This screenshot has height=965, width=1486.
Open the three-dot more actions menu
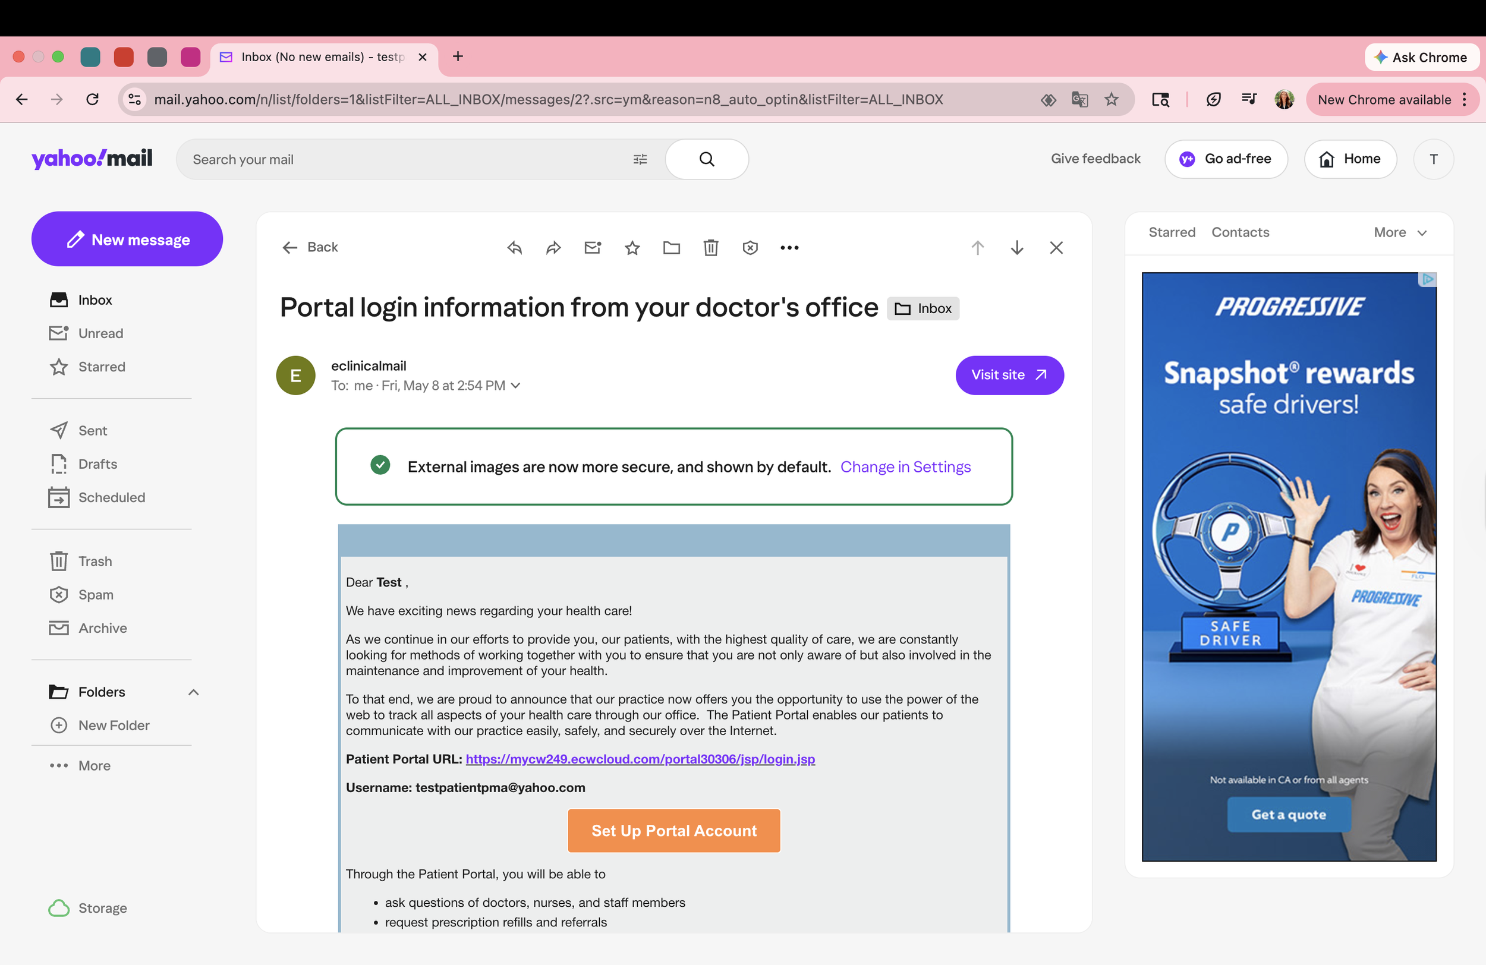789,248
